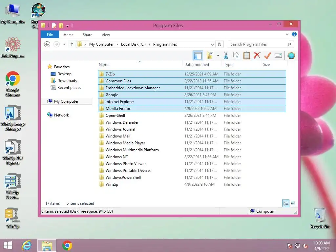Launch Chrome from the taskbar
336x252 pixels.
coord(67,245)
